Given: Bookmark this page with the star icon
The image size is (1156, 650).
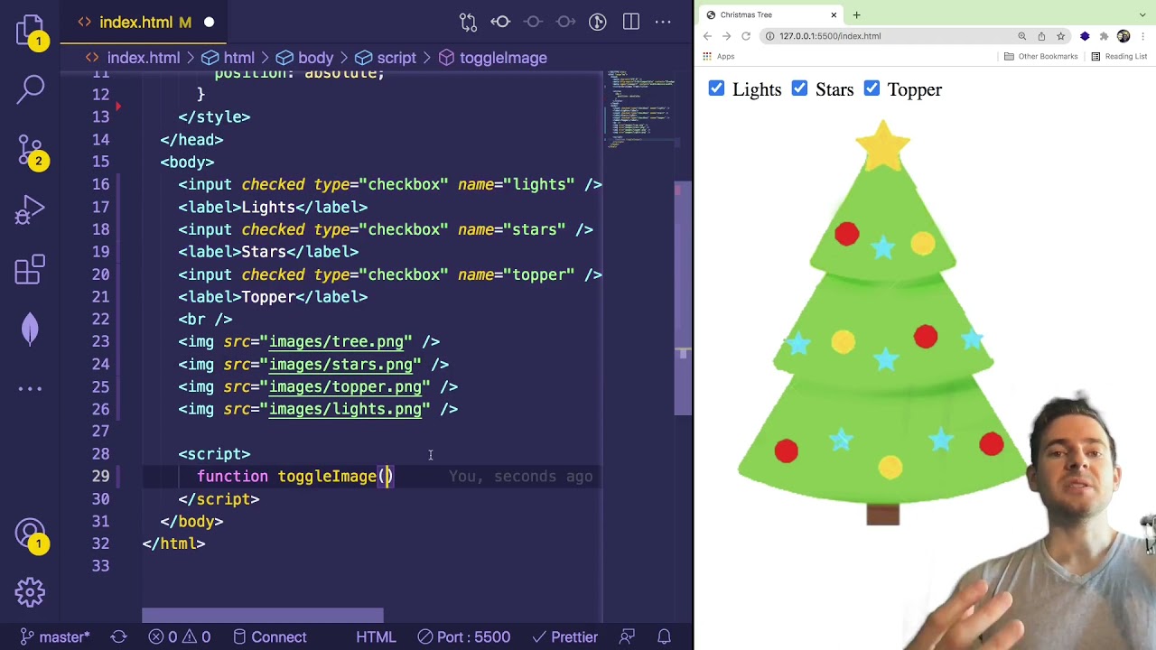Looking at the screenshot, I should pos(1060,36).
